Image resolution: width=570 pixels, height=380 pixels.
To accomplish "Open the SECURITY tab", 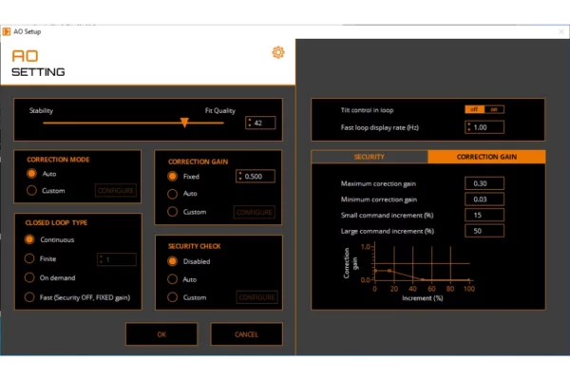I will tap(370, 157).
